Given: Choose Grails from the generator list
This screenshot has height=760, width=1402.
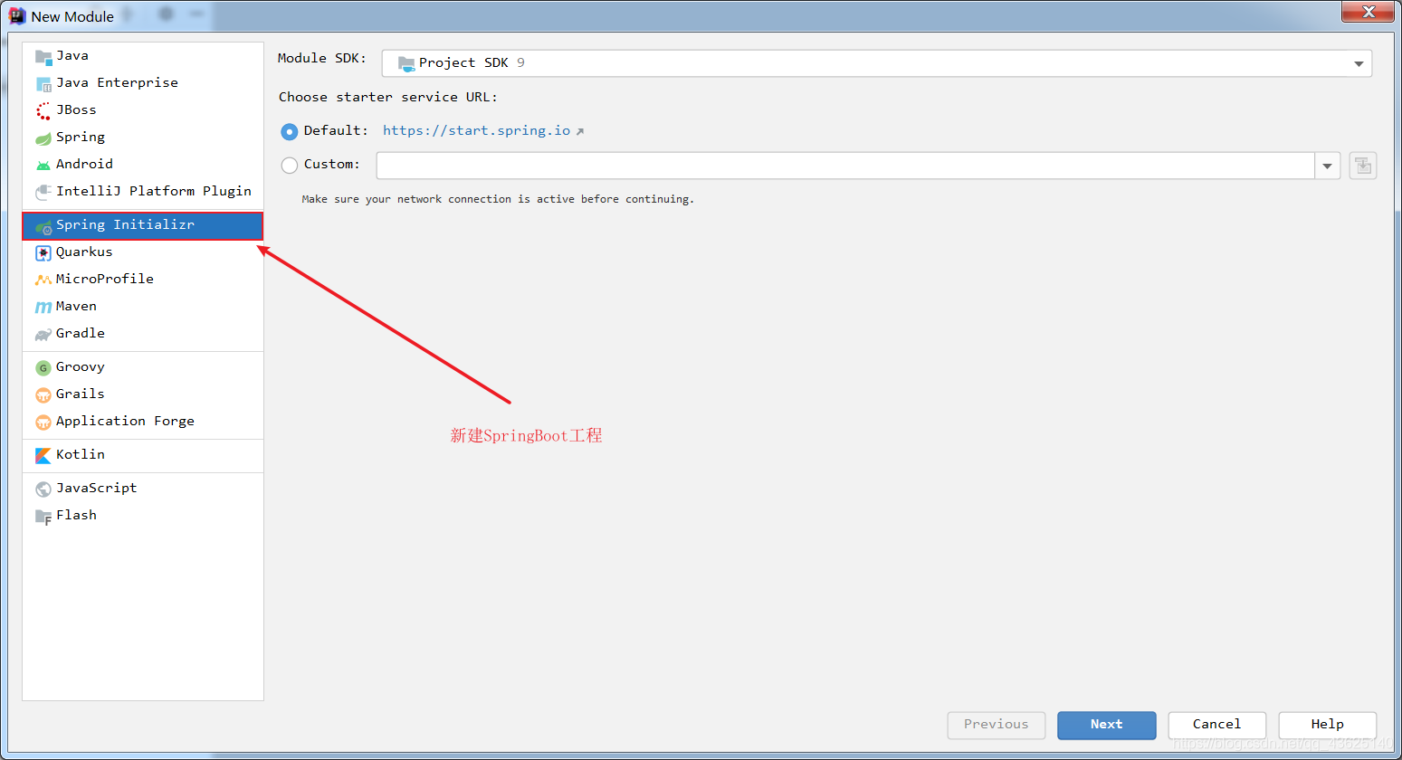Looking at the screenshot, I should (x=79, y=394).
